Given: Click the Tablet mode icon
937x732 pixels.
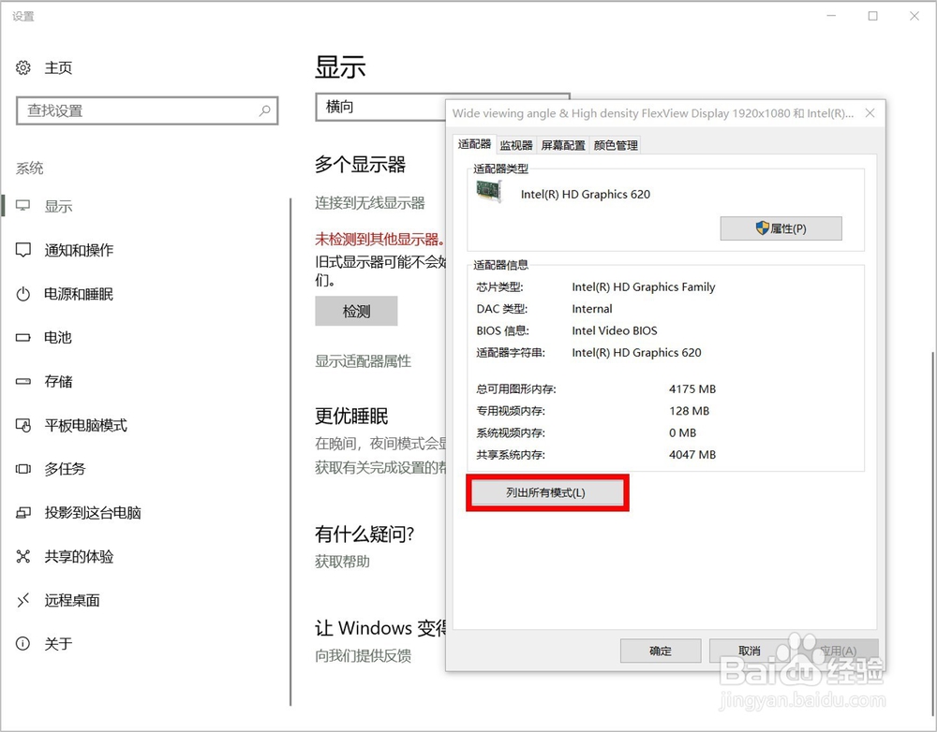Looking at the screenshot, I should [22, 425].
